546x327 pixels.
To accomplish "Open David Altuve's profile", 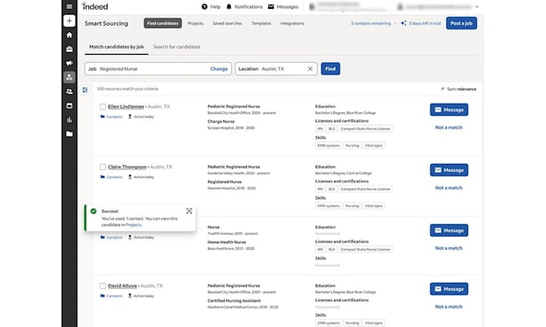I will [x=122, y=286].
